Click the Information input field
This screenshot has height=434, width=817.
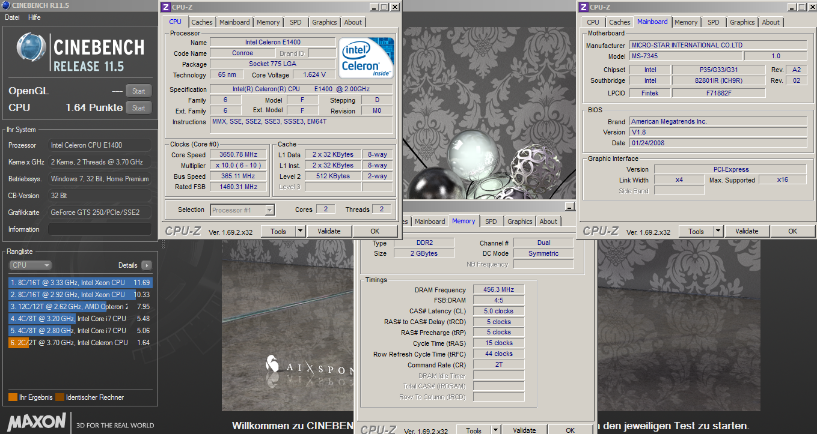[x=100, y=229]
